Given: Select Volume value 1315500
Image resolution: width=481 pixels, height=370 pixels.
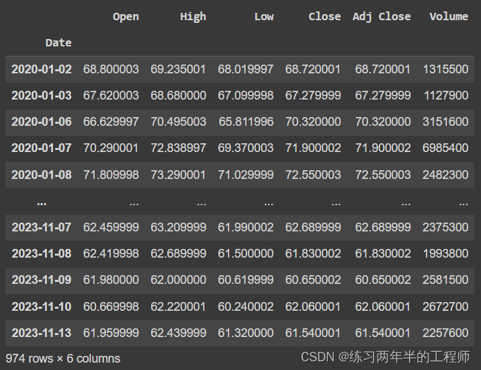Looking at the screenshot, I should [445, 69].
